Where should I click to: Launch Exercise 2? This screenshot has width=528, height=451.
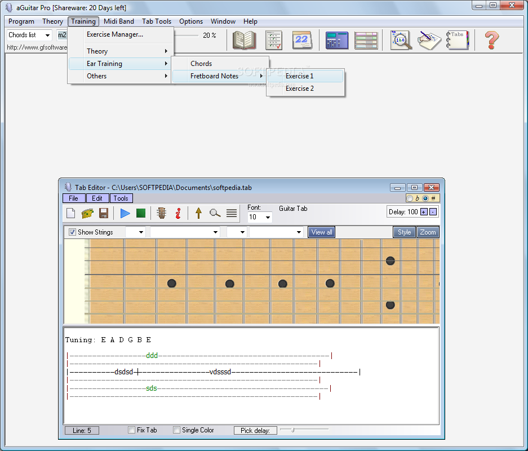point(305,89)
